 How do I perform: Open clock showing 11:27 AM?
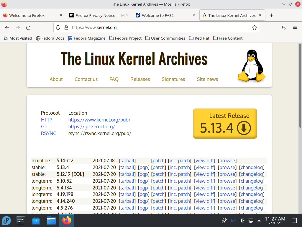(x=275, y=220)
